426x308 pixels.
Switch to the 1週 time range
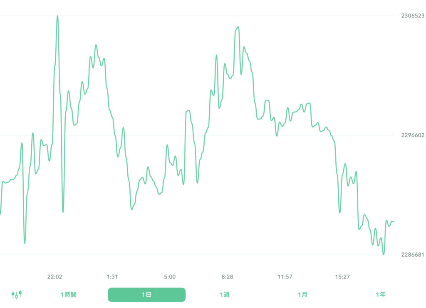click(x=225, y=295)
